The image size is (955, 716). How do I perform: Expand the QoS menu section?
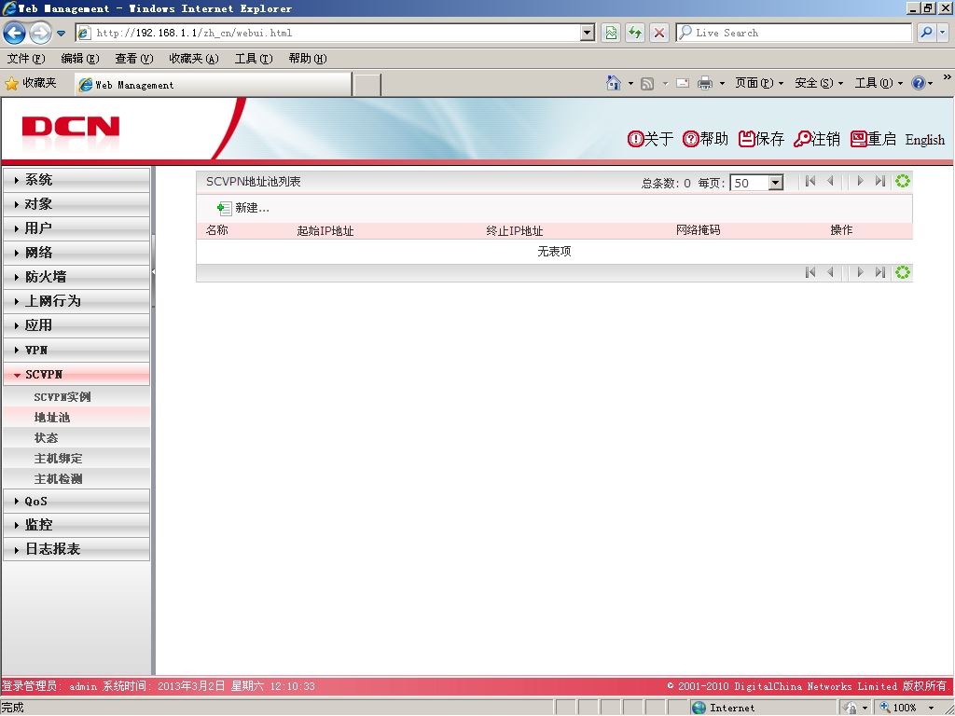76,501
